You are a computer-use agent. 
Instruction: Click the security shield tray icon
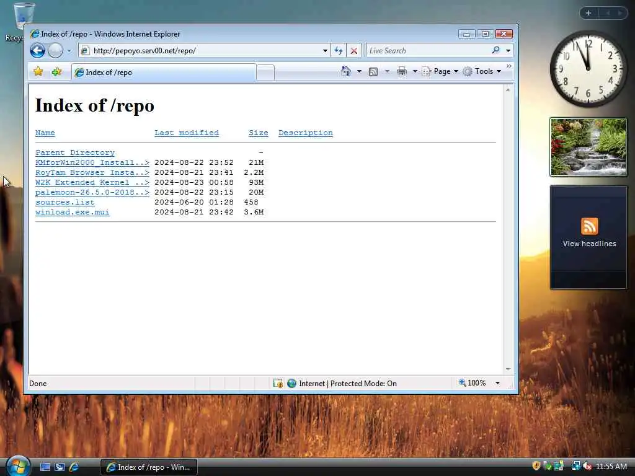click(x=536, y=466)
